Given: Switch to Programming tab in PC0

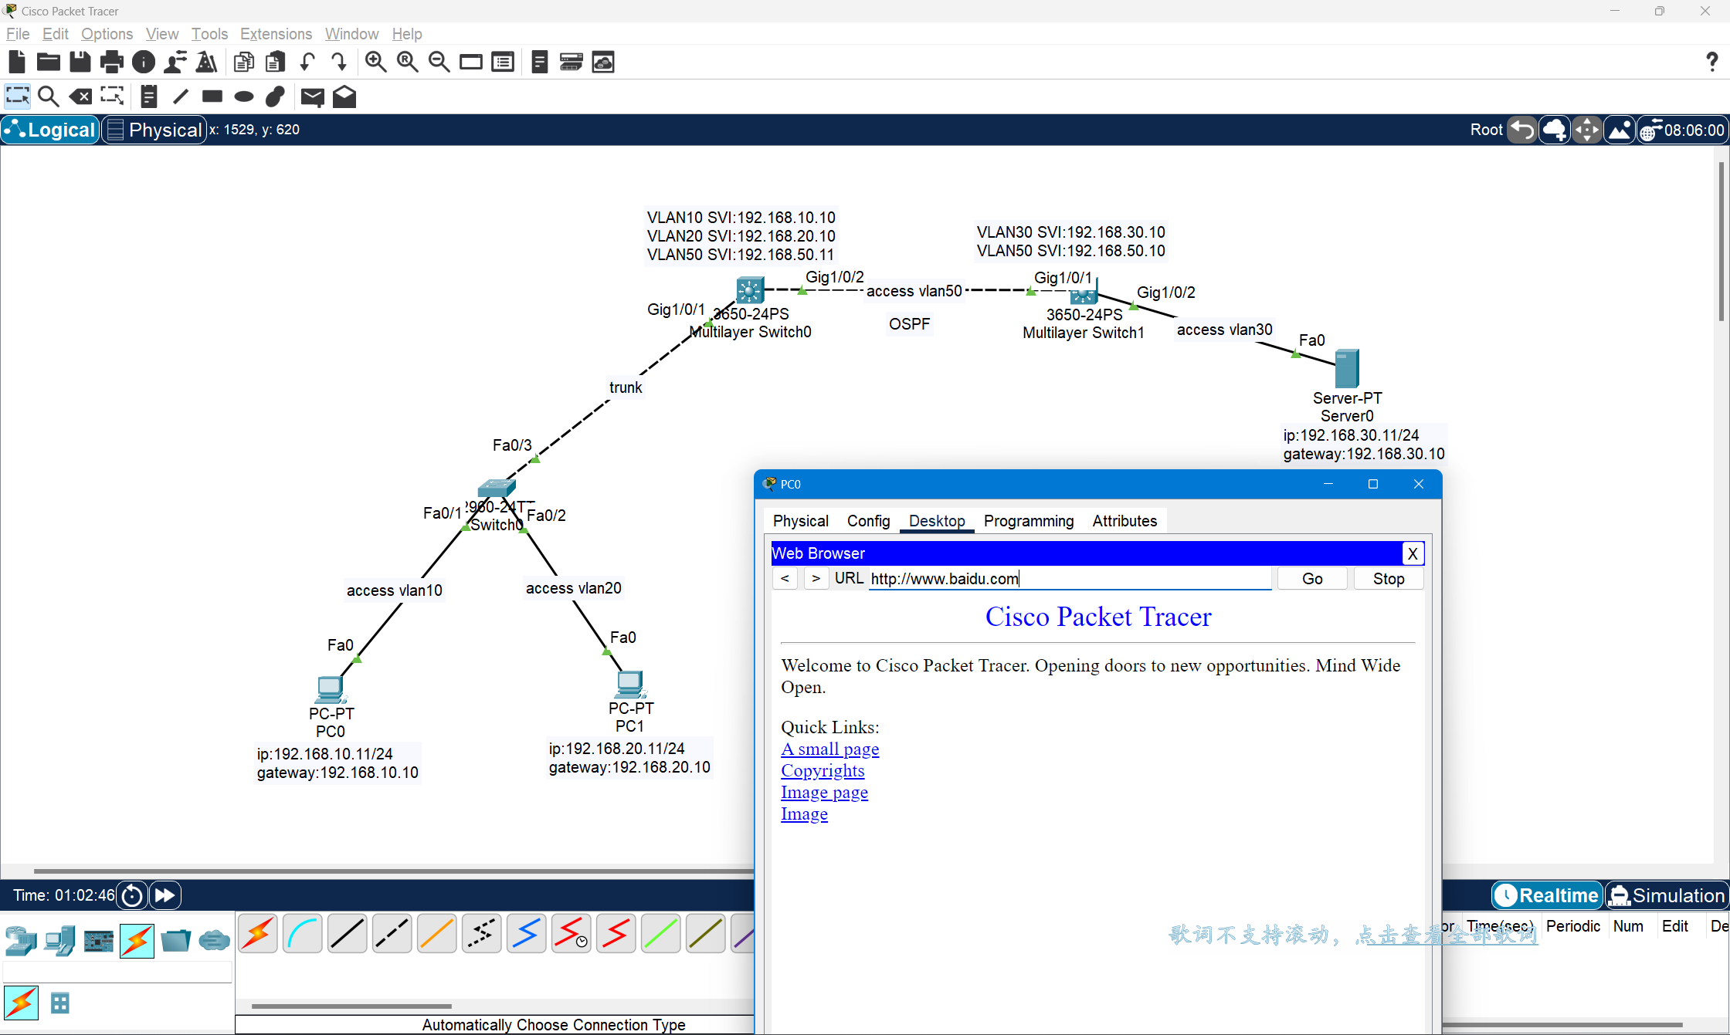Looking at the screenshot, I should pos(1029,521).
